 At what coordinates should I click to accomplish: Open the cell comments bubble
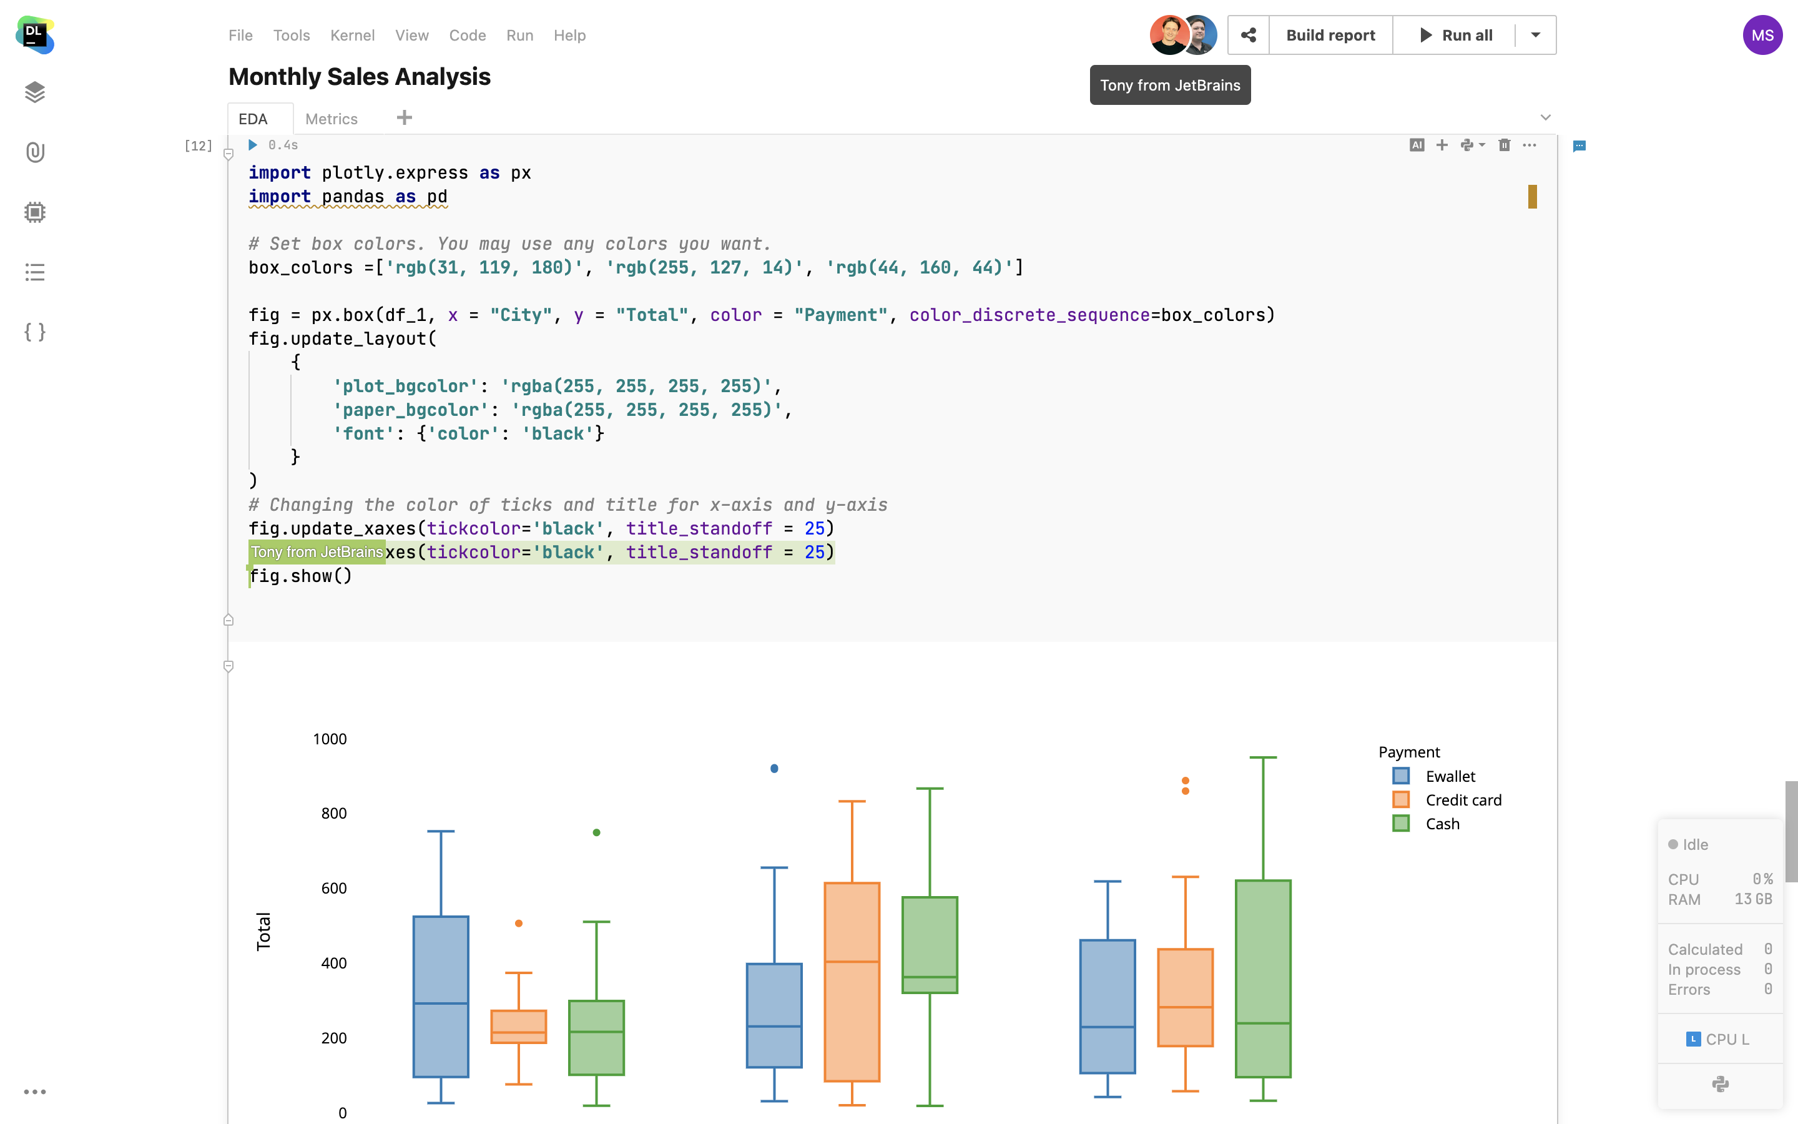(x=1579, y=145)
